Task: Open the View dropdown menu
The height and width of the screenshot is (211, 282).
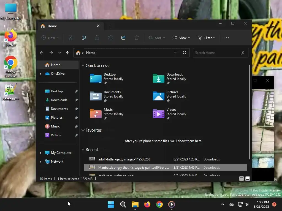Action: pos(181,38)
